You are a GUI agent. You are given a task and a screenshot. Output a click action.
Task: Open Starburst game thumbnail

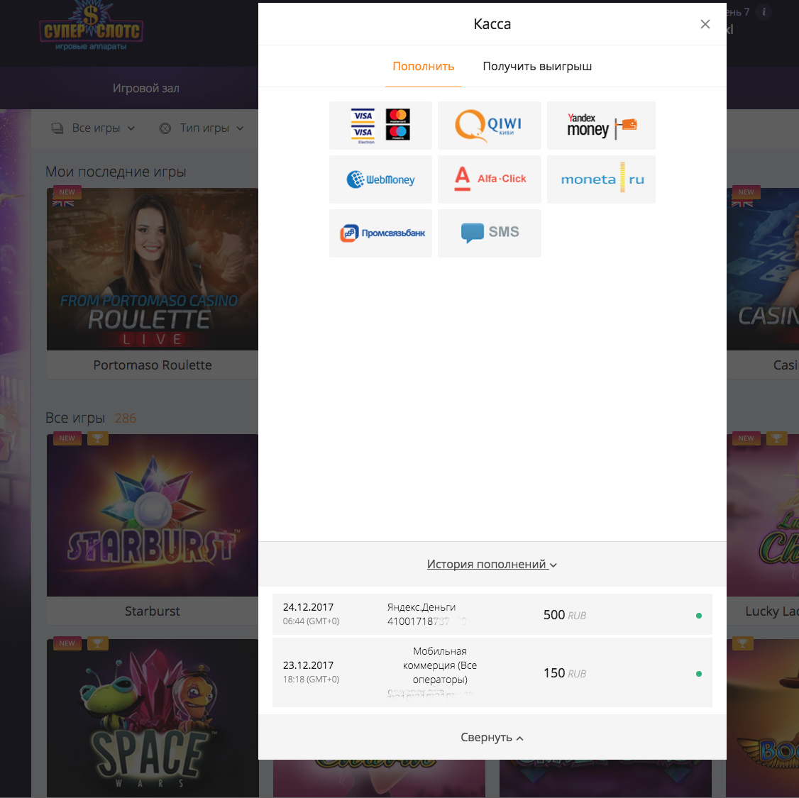[x=153, y=516]
